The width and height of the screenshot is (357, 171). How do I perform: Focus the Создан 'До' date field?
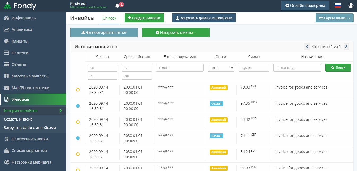coord(102,76)
